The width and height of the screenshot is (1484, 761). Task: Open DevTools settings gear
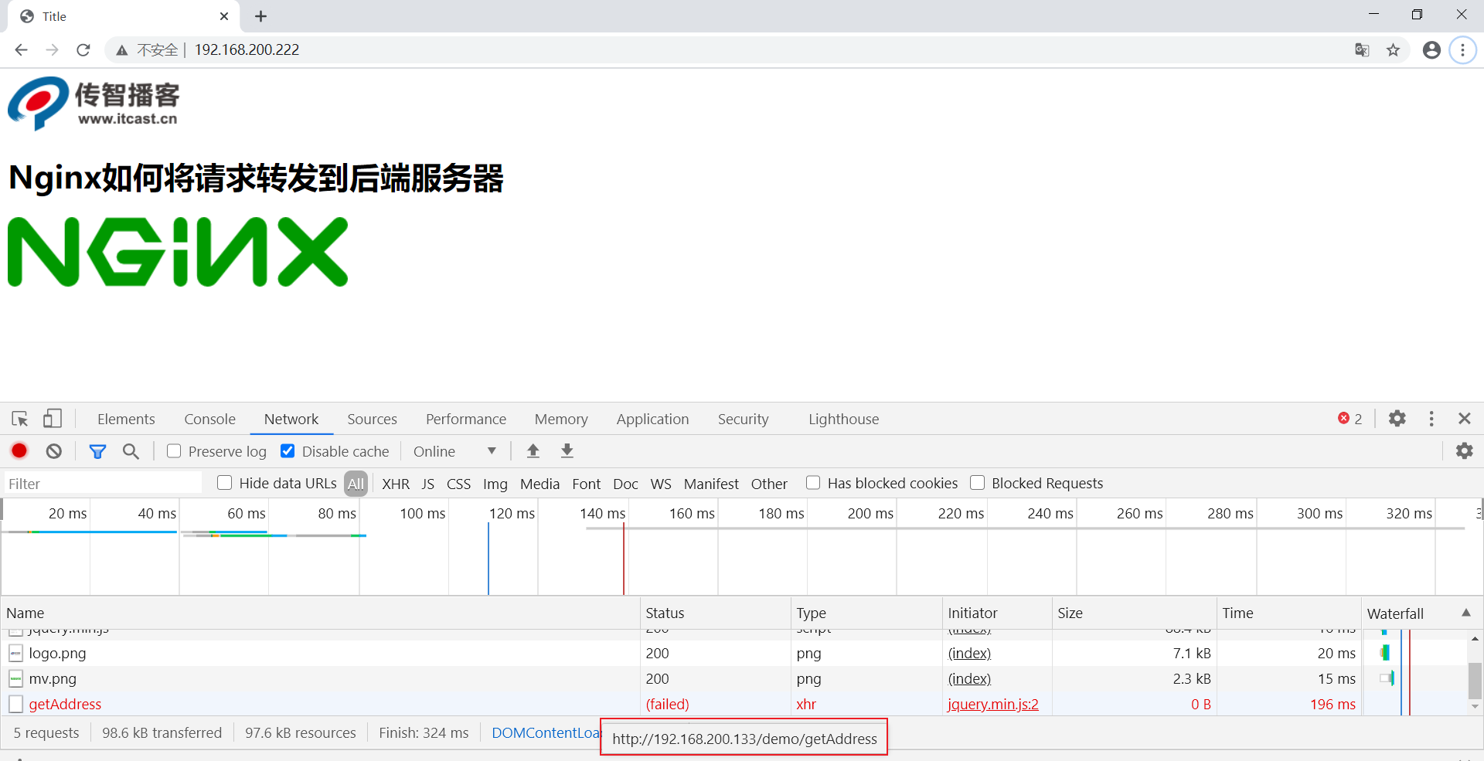tap(1397, 419)
